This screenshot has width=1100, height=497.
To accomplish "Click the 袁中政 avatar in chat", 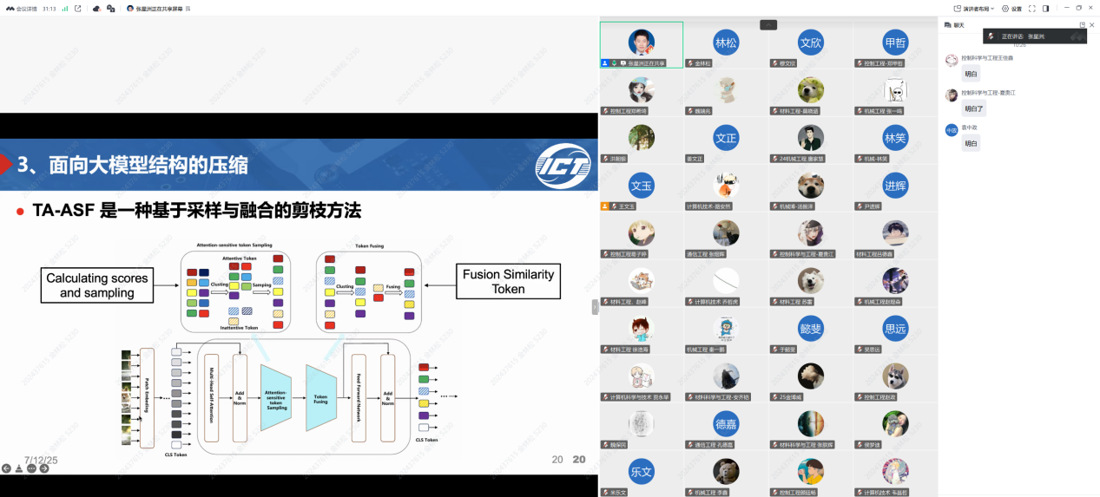I will pos(952,130).
